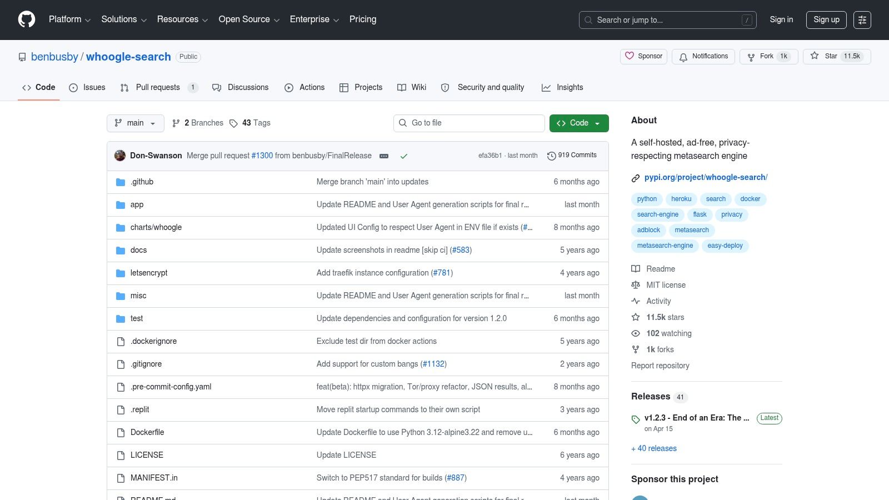Screen dimensions: 889x500
Task: Select the metasearch topic tag
Action: [692, 230]
